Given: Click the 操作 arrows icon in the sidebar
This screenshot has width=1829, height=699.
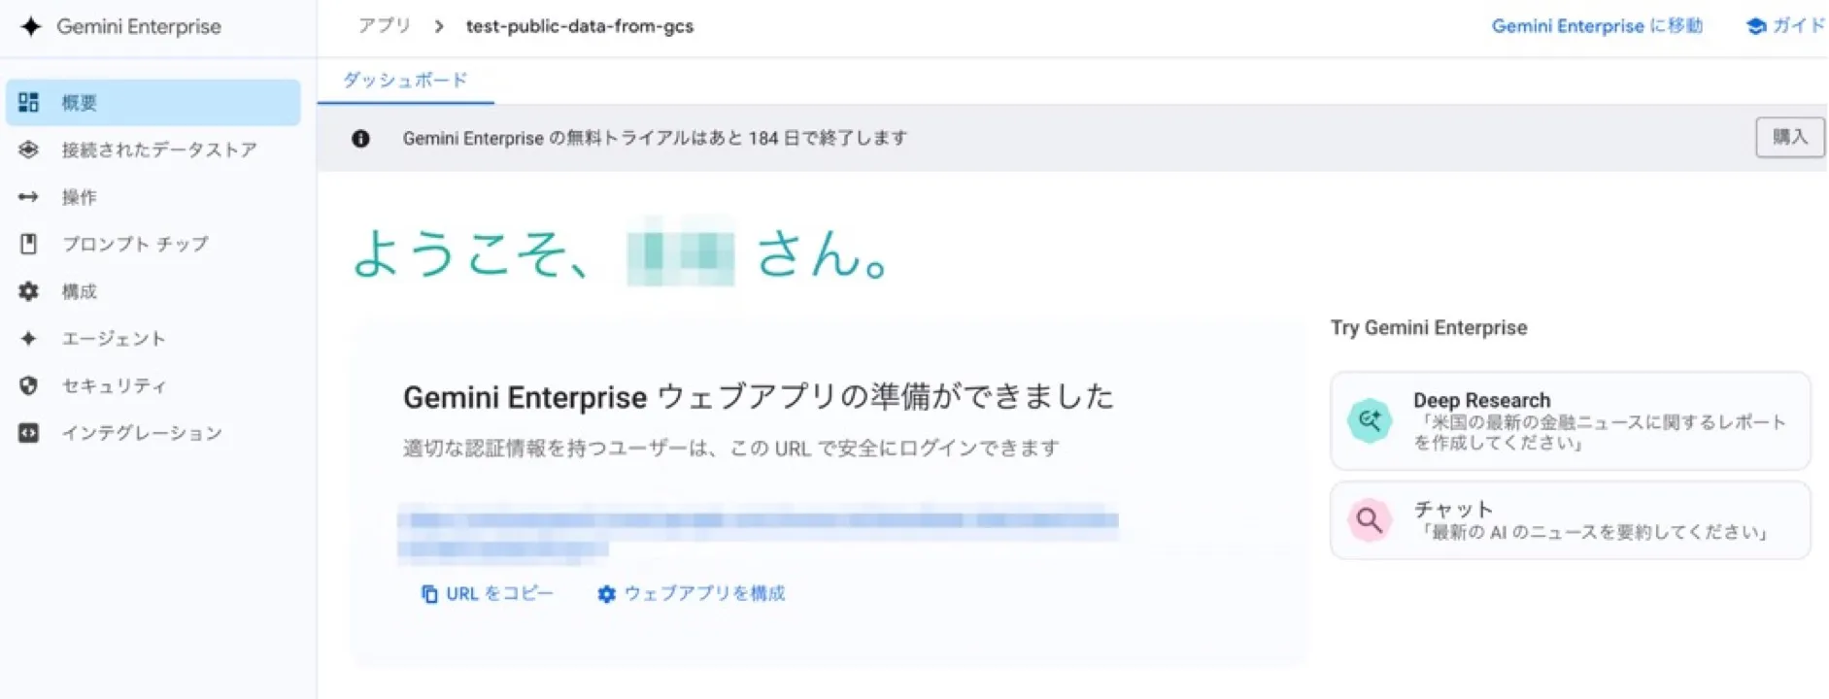Looking at the screenshot, I should tap(29, 197).
